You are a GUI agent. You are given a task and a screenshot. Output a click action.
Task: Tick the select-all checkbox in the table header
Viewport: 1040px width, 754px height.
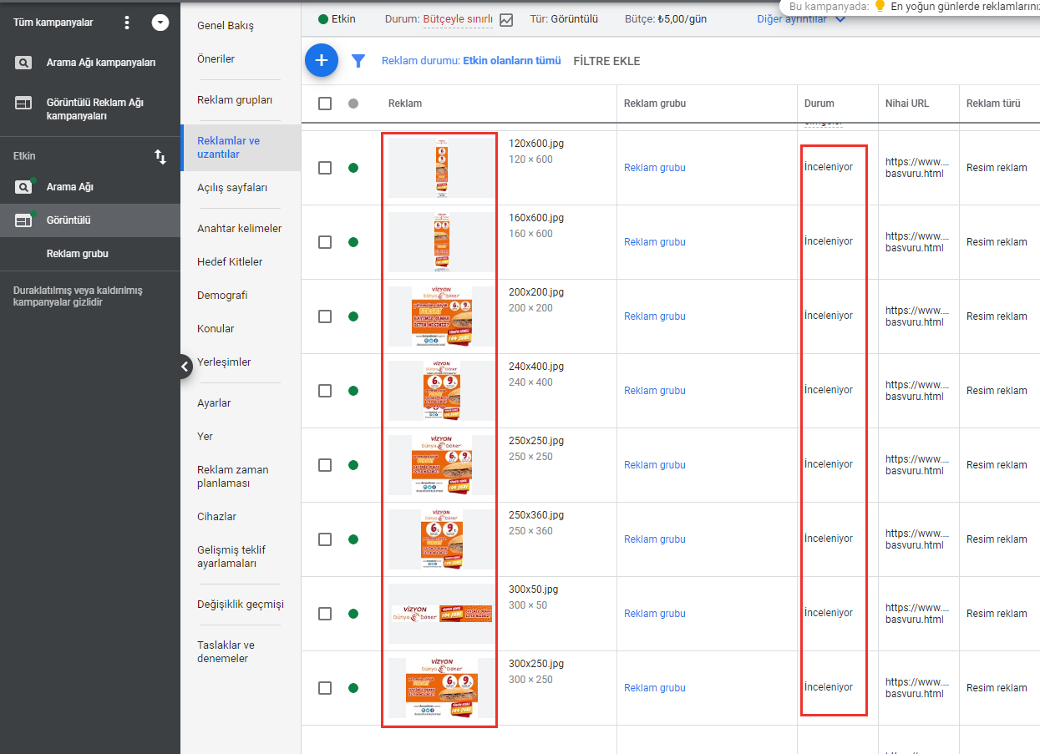[325, 104]
